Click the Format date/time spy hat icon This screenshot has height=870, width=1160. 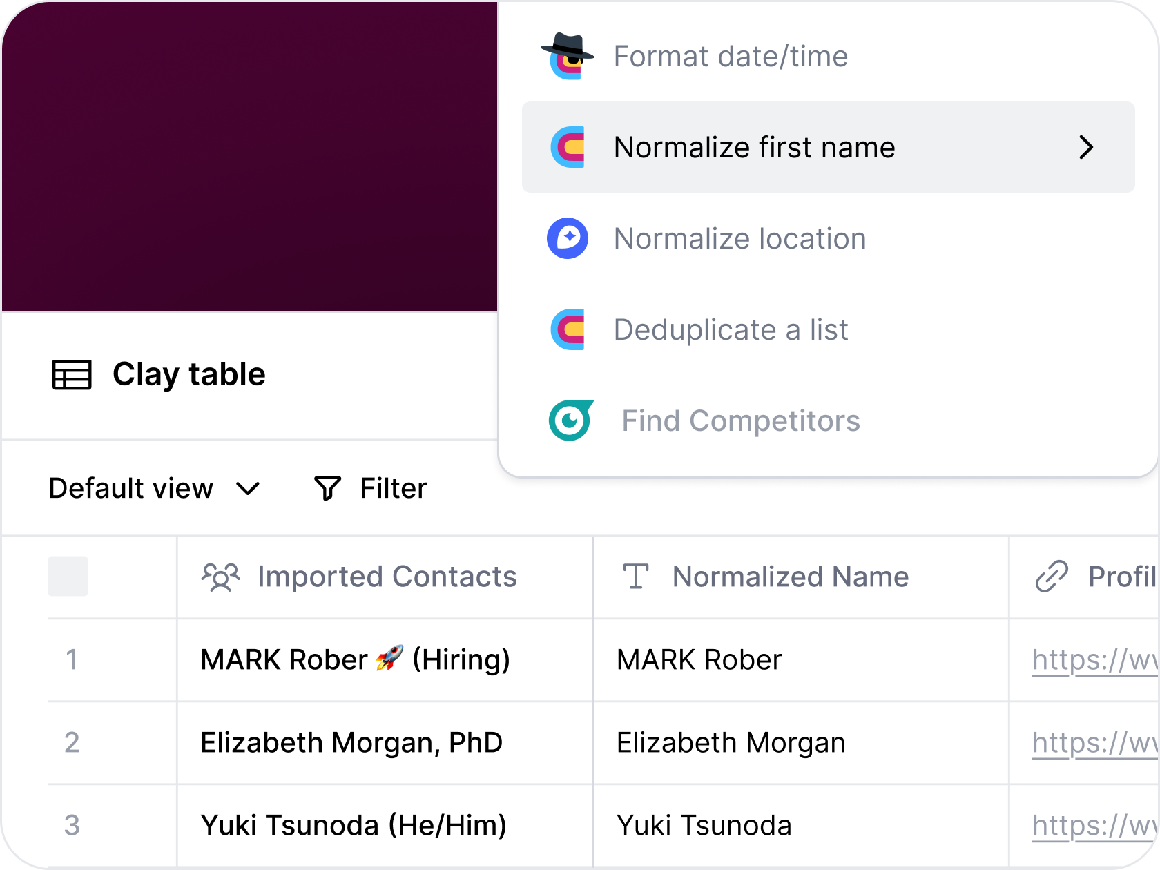568,57
